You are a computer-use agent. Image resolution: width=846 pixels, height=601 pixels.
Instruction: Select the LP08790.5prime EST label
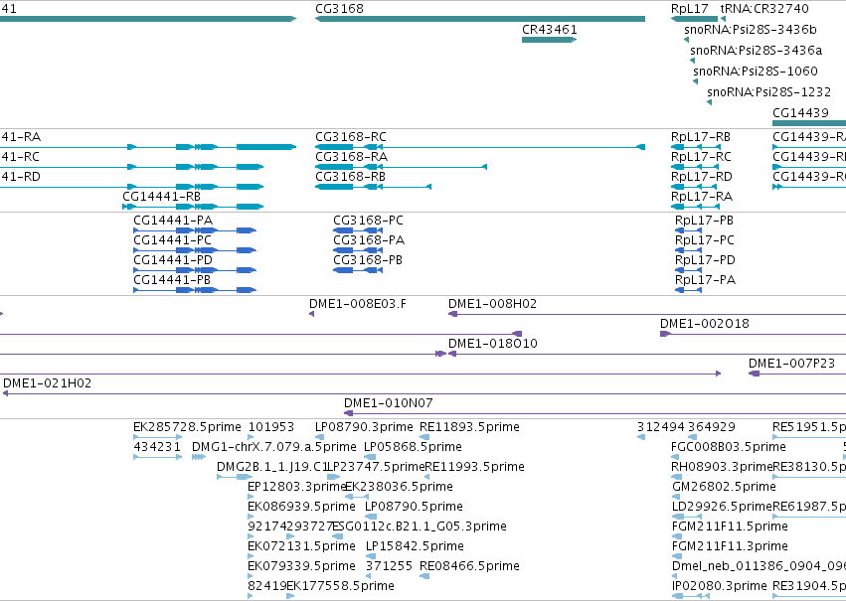[414, 507]
